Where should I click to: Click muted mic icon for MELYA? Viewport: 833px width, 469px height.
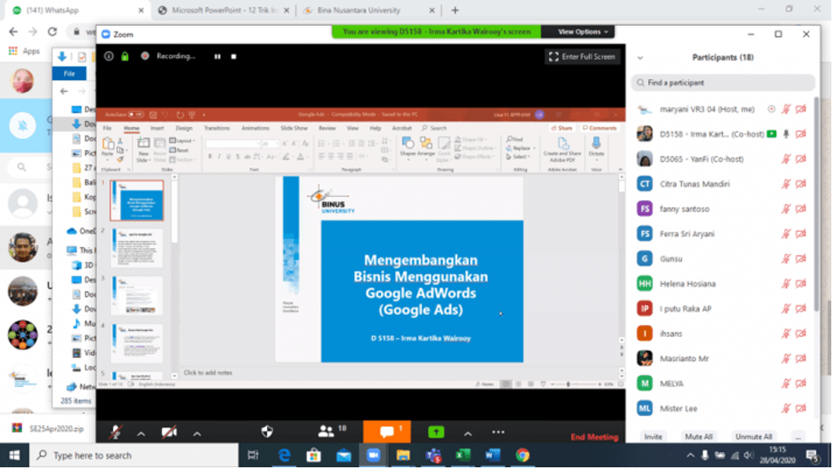(x=786, y=384)
